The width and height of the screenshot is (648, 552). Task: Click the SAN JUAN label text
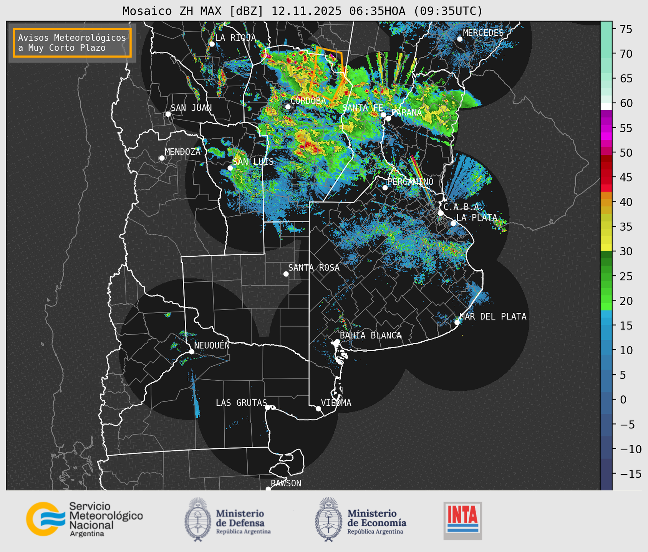(x=191, y=108)
